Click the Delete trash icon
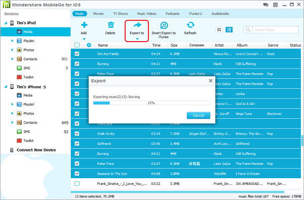Viewport: 304px width, 200px height. click(110, 25)
